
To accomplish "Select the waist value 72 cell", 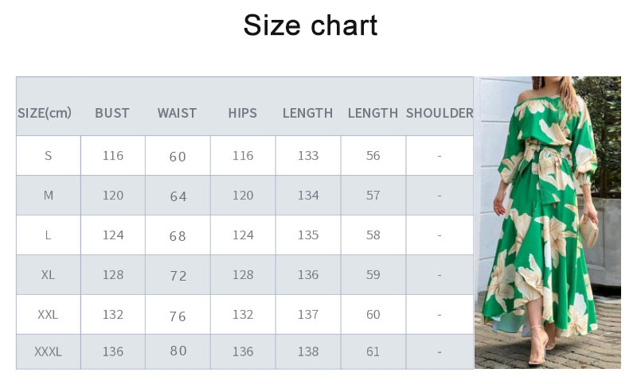I will click(178, 276).
